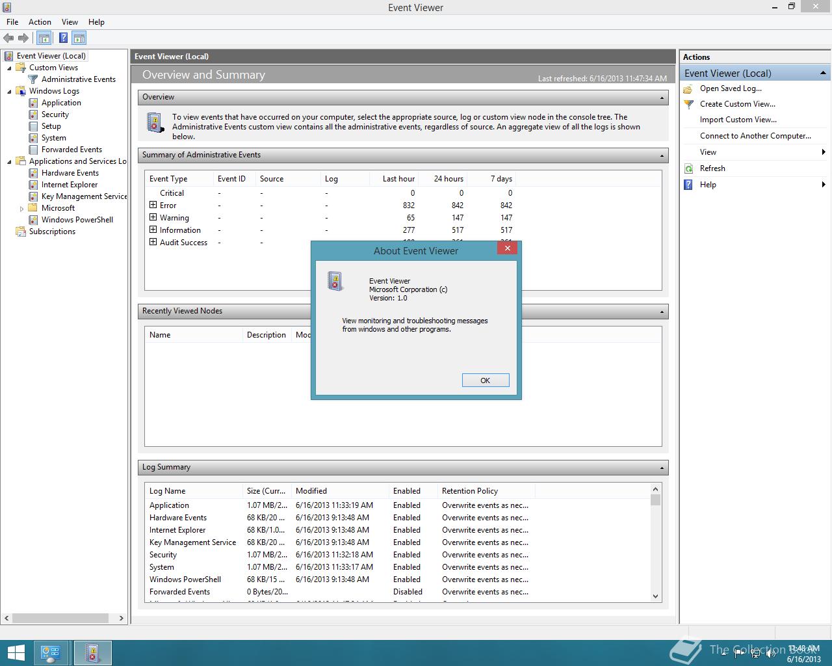Click Create Custom View... action
The height and width of the screenshot is (666, 832).
pos(738,104)
